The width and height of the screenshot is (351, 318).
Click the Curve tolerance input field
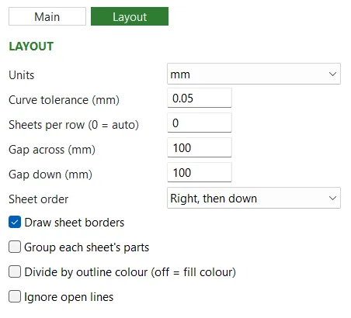(200, 98)
